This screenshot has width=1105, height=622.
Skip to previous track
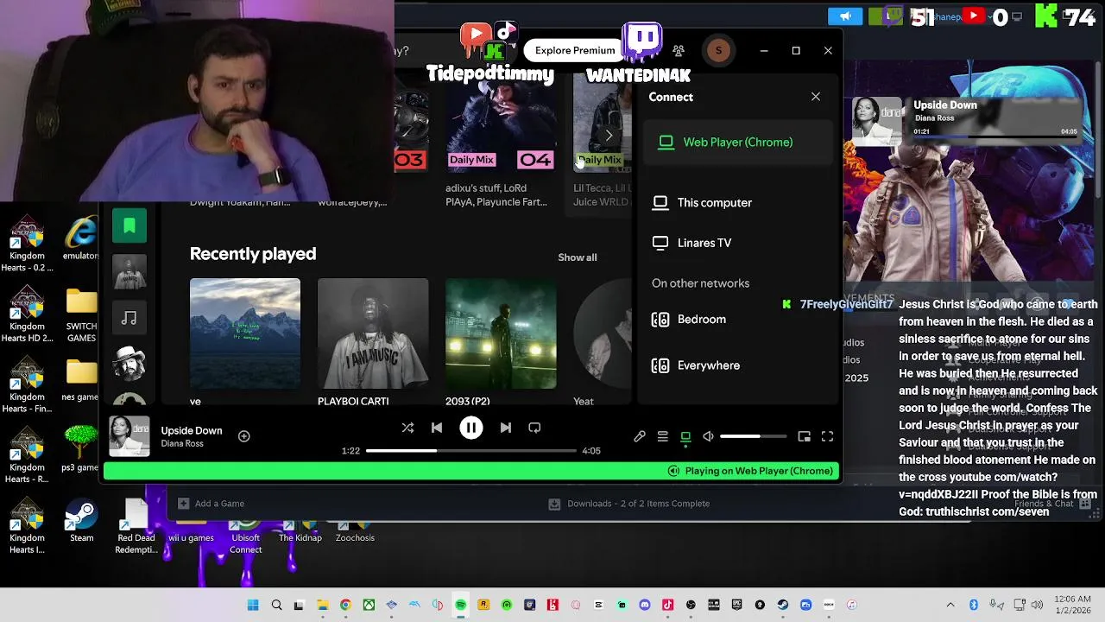[437, 428]
